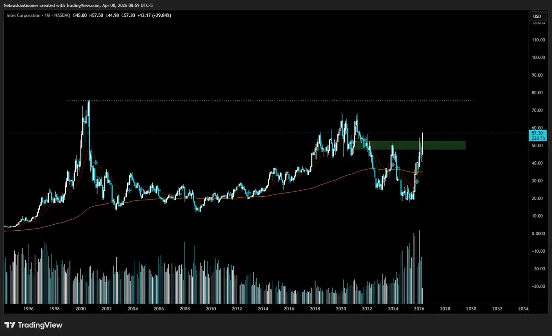Click the −20.00 axis label
Viewport: 552px width, 336px height.
[538, 269]
